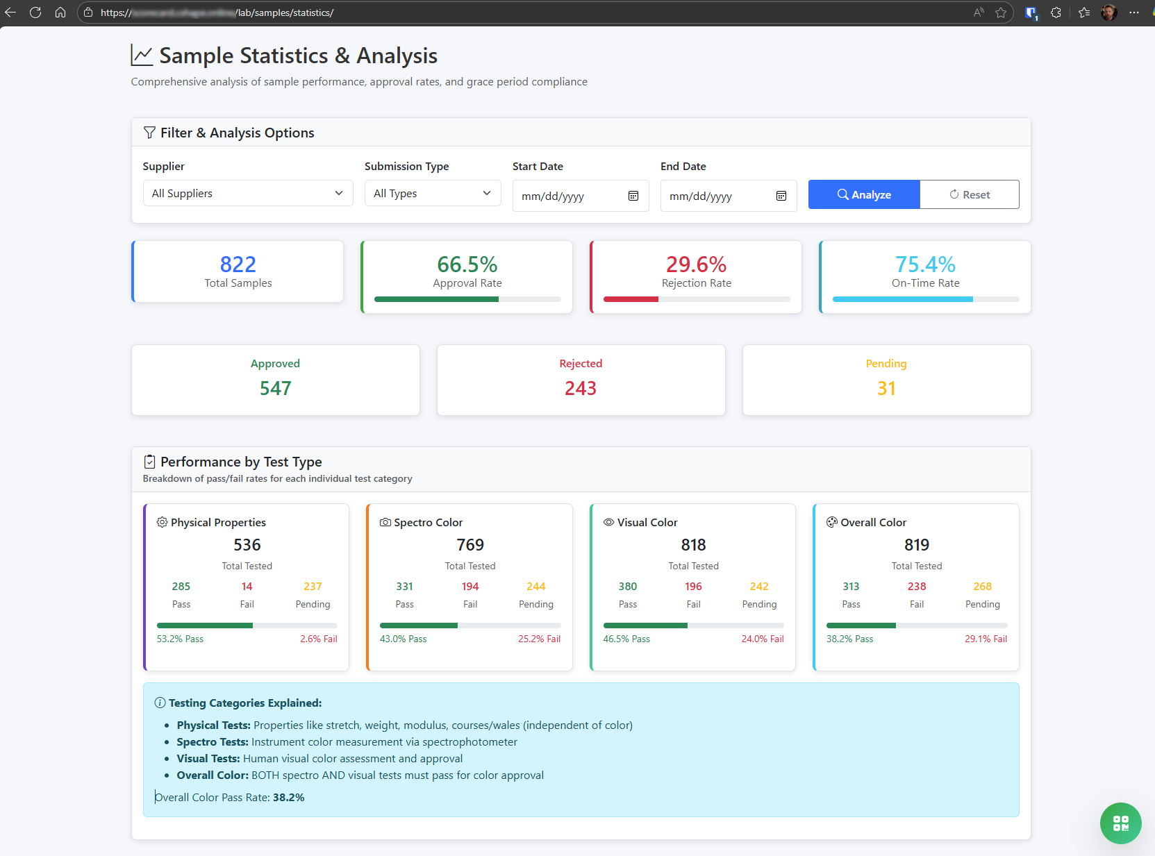Click the browser refresh icon
1155x856 pixels.
coord(35,12)
